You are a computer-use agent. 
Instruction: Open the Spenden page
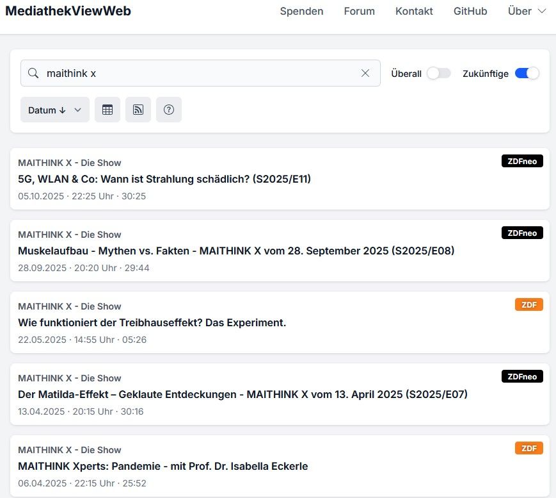click(x=301, y=11)
